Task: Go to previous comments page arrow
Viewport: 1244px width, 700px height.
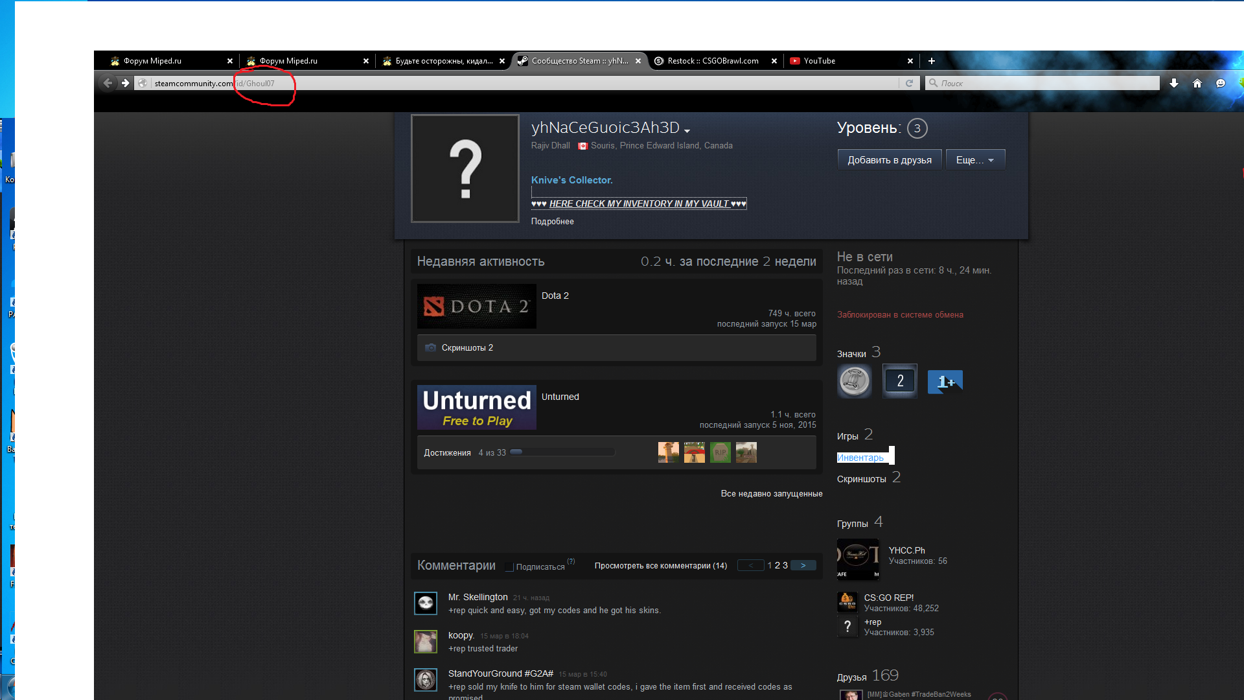Action: (751, 566)
